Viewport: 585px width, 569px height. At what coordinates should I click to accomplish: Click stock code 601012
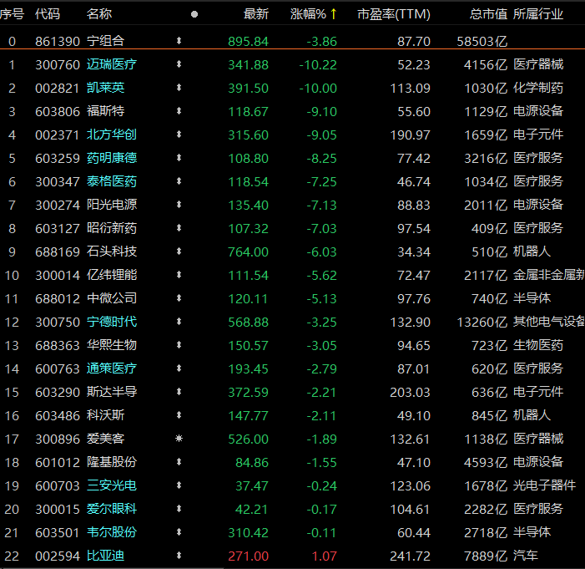tap(58, 463)
